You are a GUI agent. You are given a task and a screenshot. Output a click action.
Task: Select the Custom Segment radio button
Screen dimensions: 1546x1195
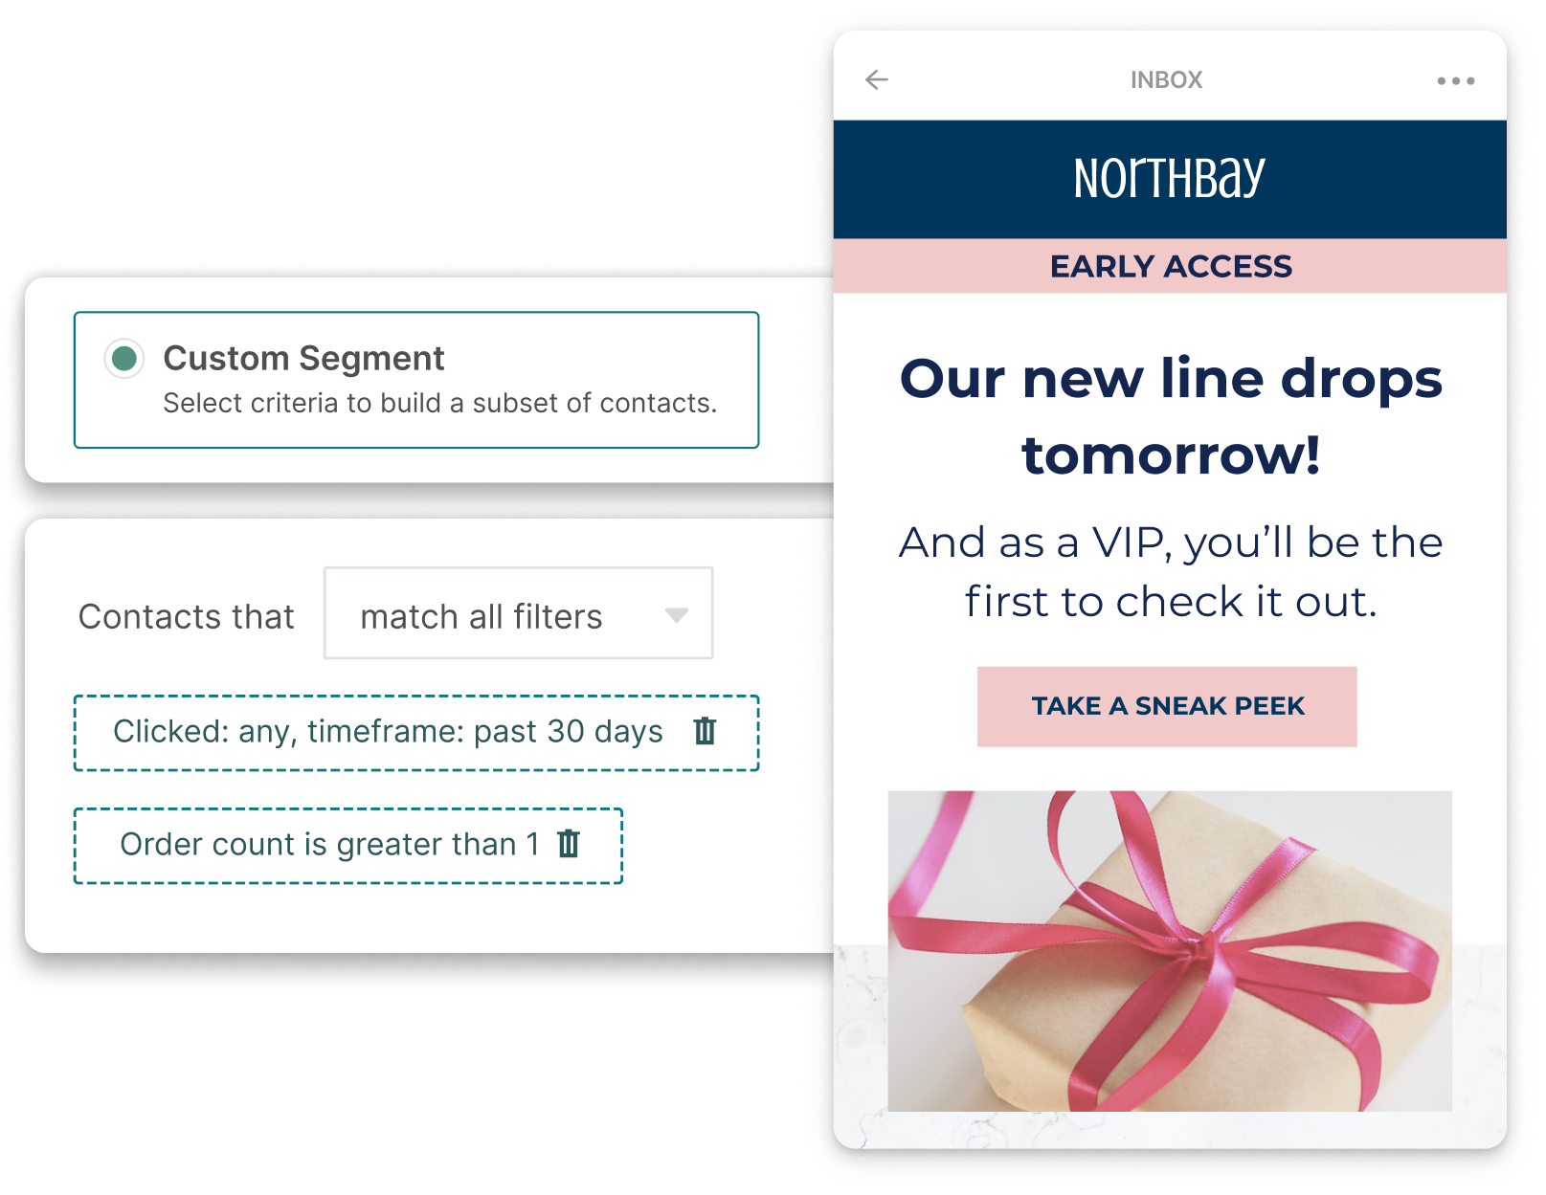coord(124,359)
